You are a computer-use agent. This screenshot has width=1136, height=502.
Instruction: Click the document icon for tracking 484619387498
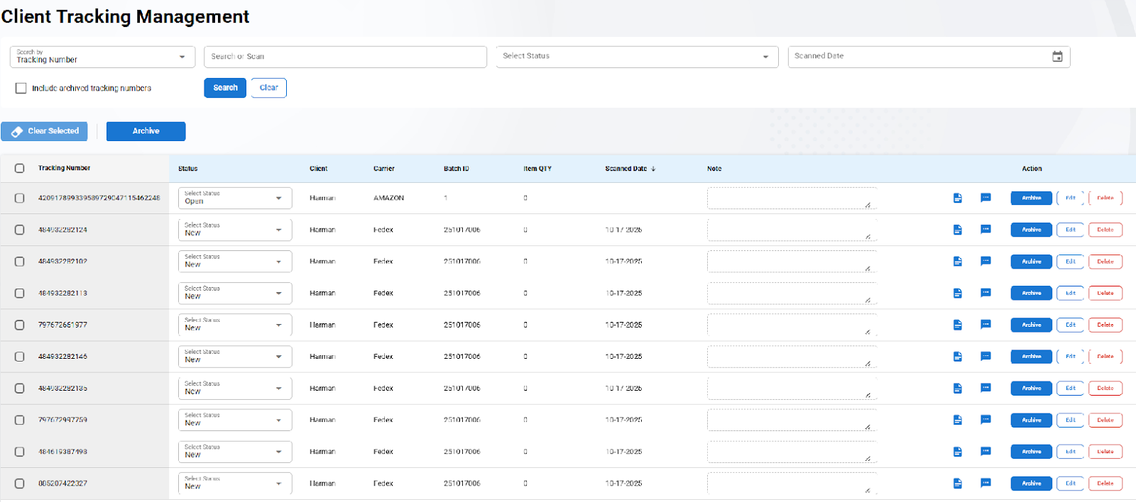click(957, 452)
